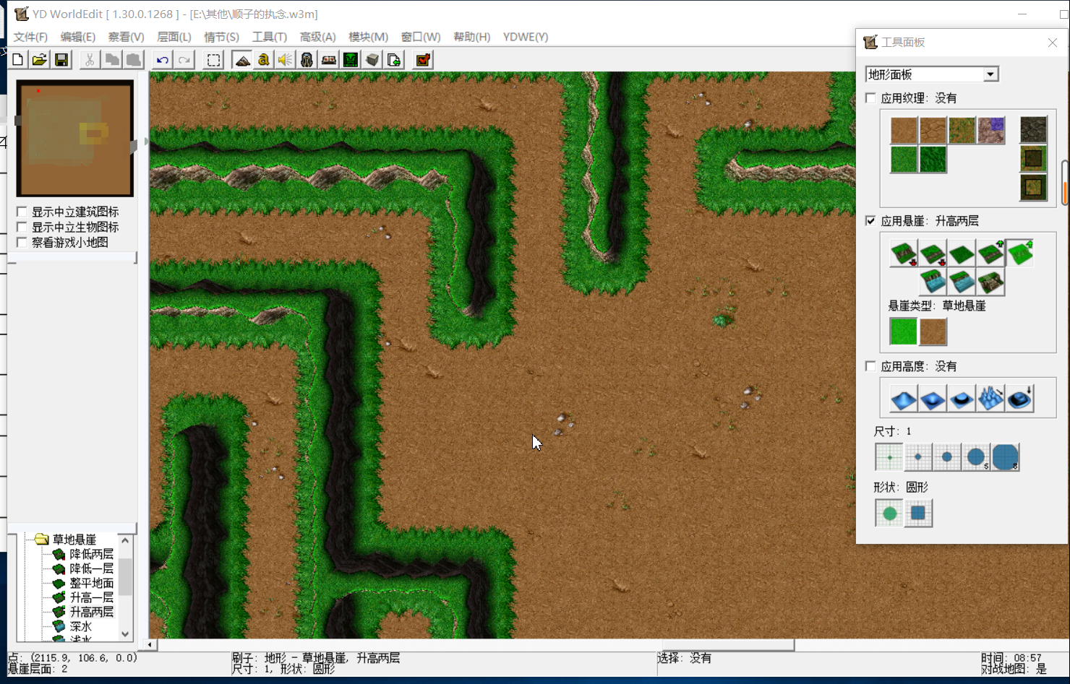The width and height of the screenshot is (1070, 684).
Task: Open the Campaign editor icon
Action: pos(329,60)
